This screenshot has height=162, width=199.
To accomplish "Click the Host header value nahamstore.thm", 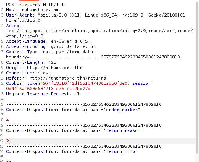I will tap(40, 10).
